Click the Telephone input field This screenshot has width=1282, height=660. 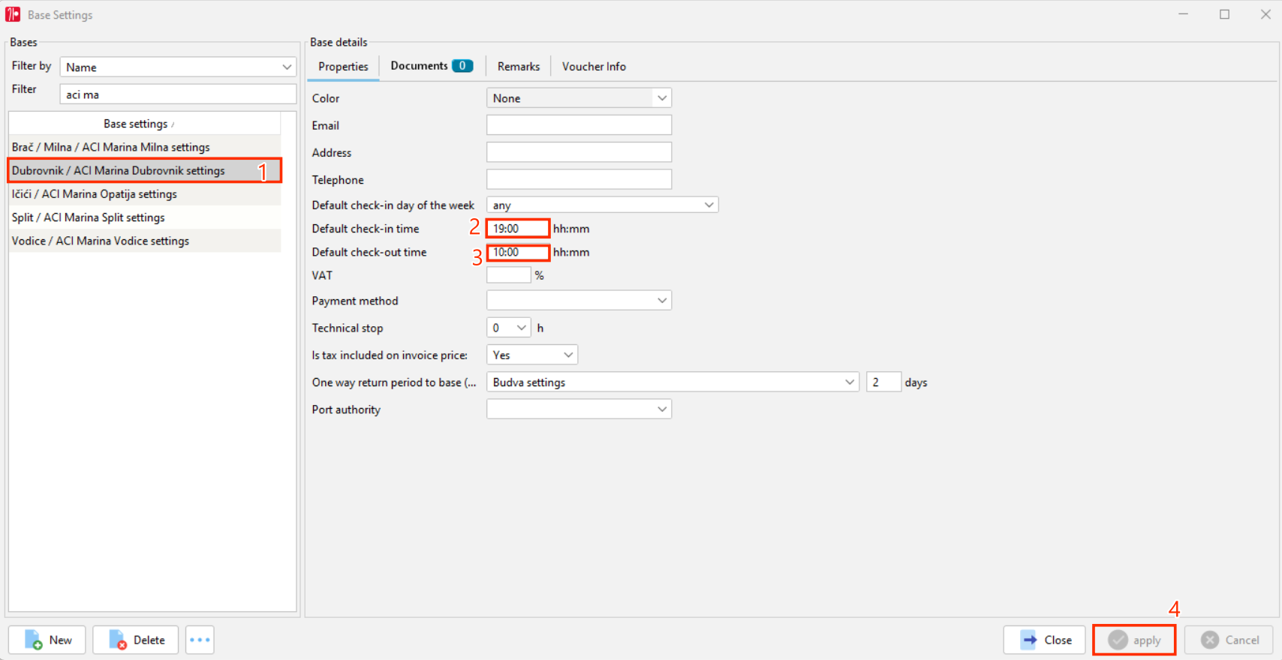(x=579, y=179)
